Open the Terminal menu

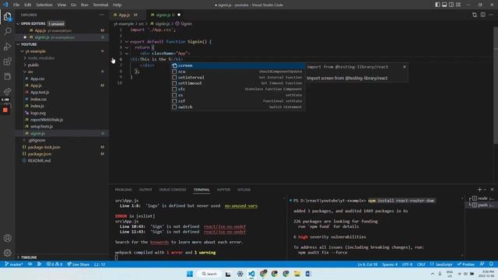(100, 5)
